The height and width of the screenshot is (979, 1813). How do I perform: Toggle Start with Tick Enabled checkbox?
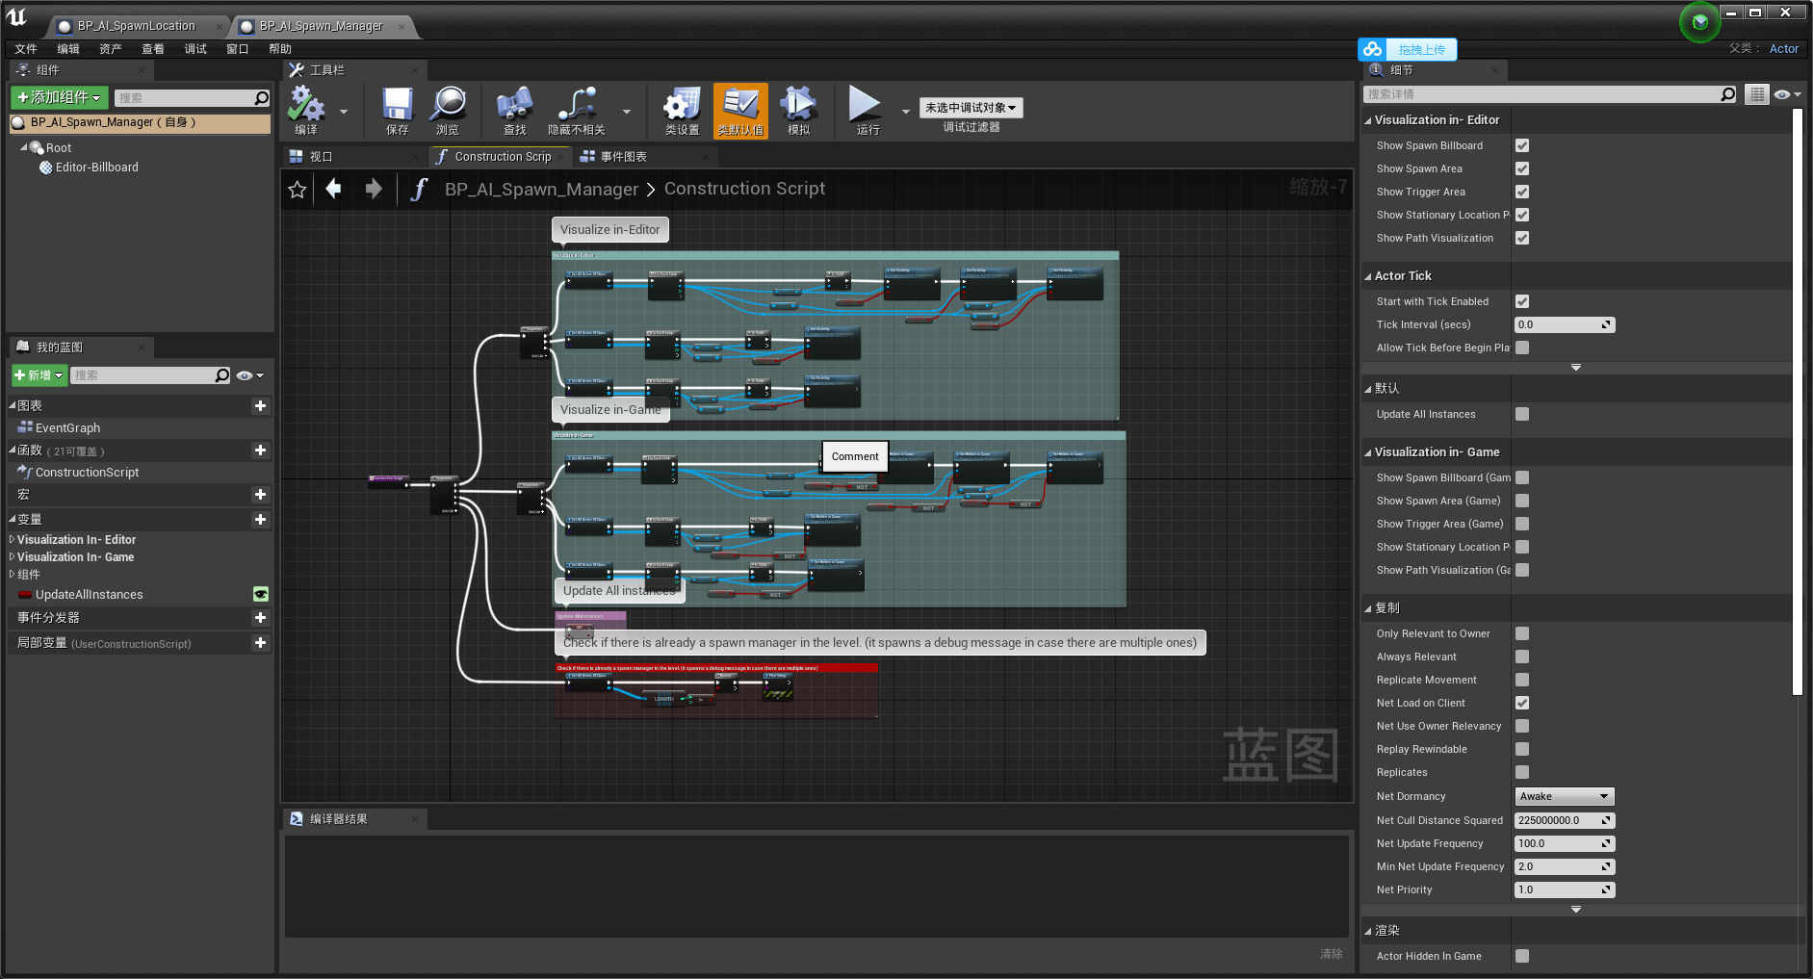click(x=1522, y=301)
